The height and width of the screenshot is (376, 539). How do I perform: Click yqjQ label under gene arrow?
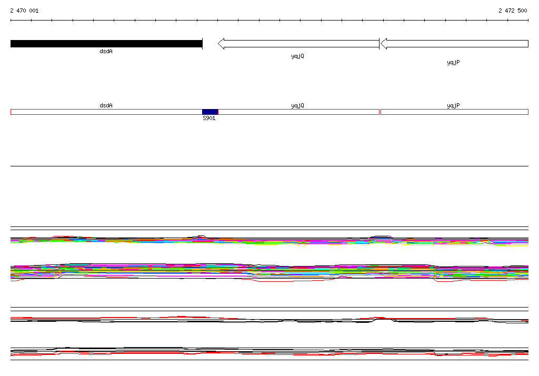[297, 56]
